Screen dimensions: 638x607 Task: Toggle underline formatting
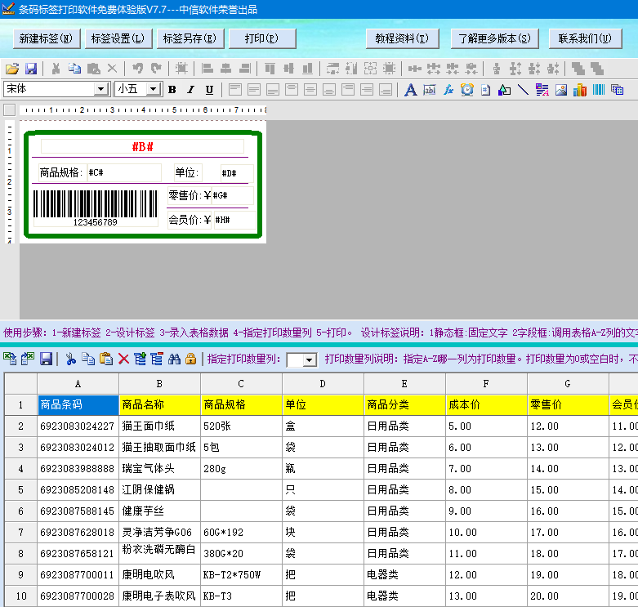click(209, 90)
